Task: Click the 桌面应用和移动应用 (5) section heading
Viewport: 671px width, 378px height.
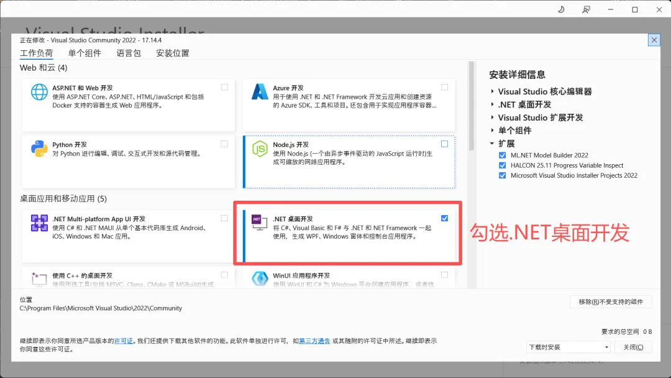Action: pyautogui.click(x=63, y=198)
